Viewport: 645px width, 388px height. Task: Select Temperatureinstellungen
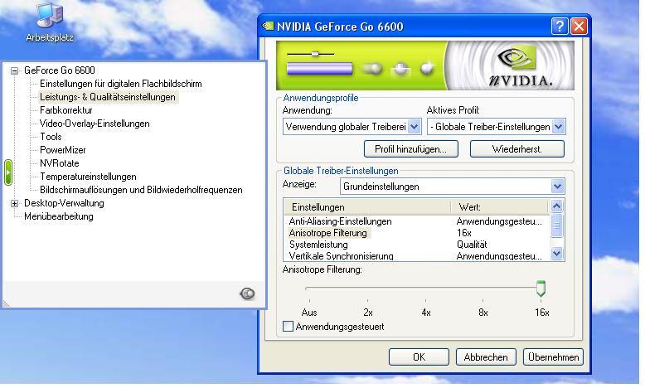point(88,177)
